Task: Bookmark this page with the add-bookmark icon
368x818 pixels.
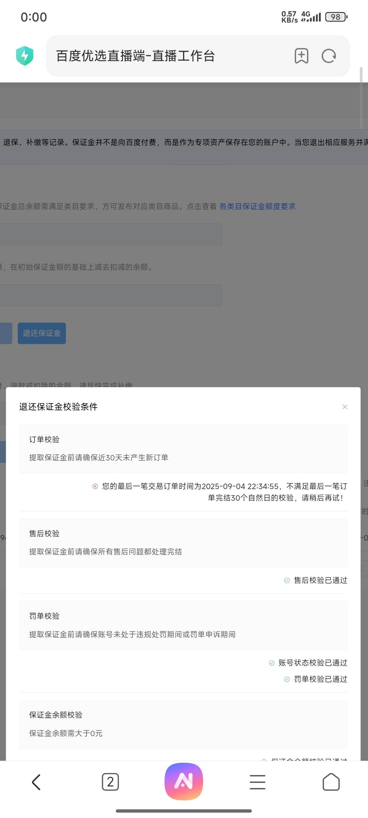Action: (301, 56)
